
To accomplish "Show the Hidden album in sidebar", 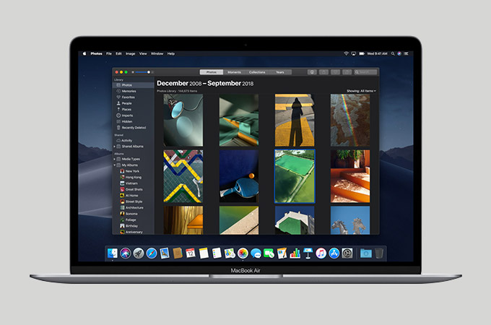I will (x=124, y=121).
